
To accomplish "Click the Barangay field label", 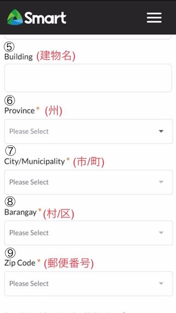I will 20,212.
